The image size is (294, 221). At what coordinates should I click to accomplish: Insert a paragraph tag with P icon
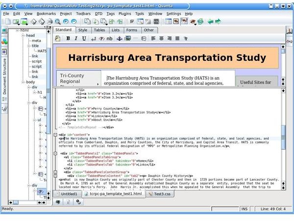click(x=101, y=39)
